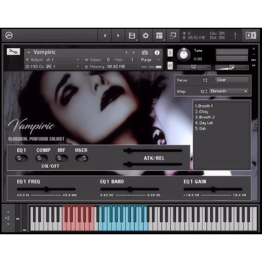Click the NI logo button
The width and height of the screenshot is (262, 262).
(x=251, y=36)
